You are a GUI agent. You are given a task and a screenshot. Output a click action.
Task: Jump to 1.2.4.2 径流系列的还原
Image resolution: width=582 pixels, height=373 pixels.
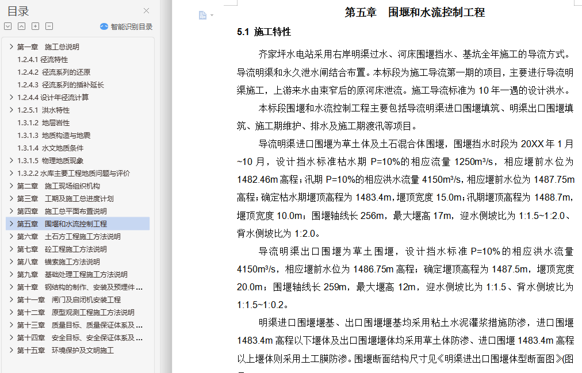tap(54, 72)
